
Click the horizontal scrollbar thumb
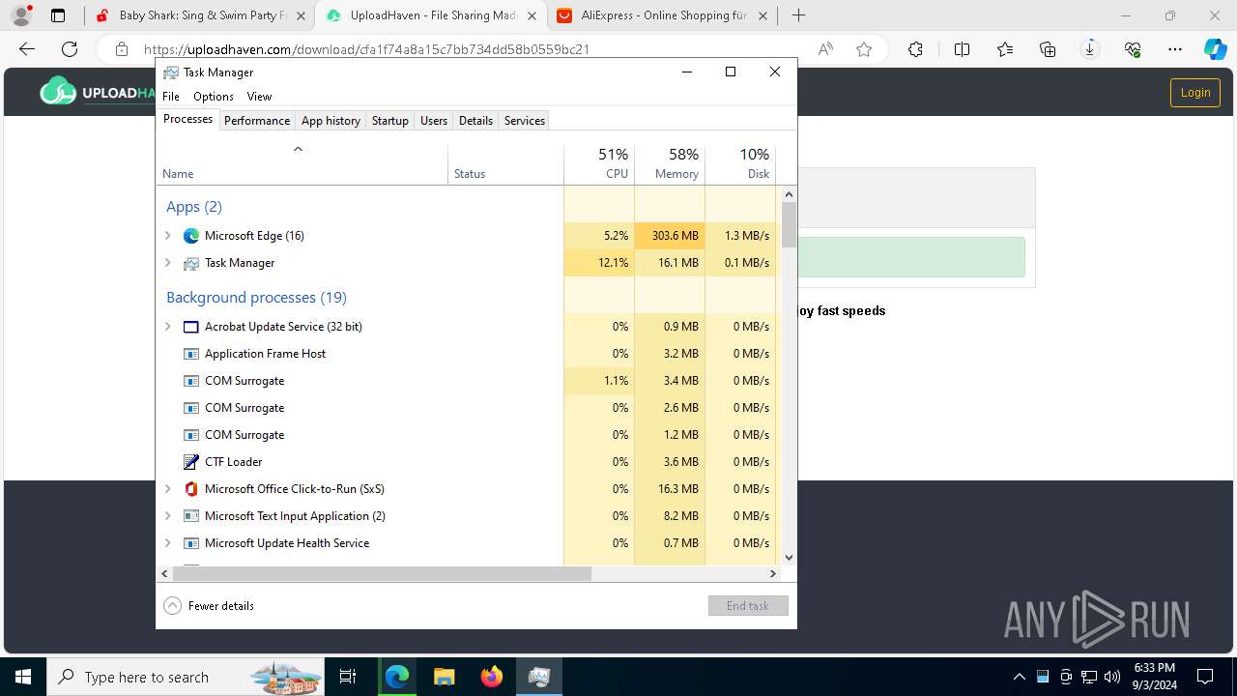382,573
